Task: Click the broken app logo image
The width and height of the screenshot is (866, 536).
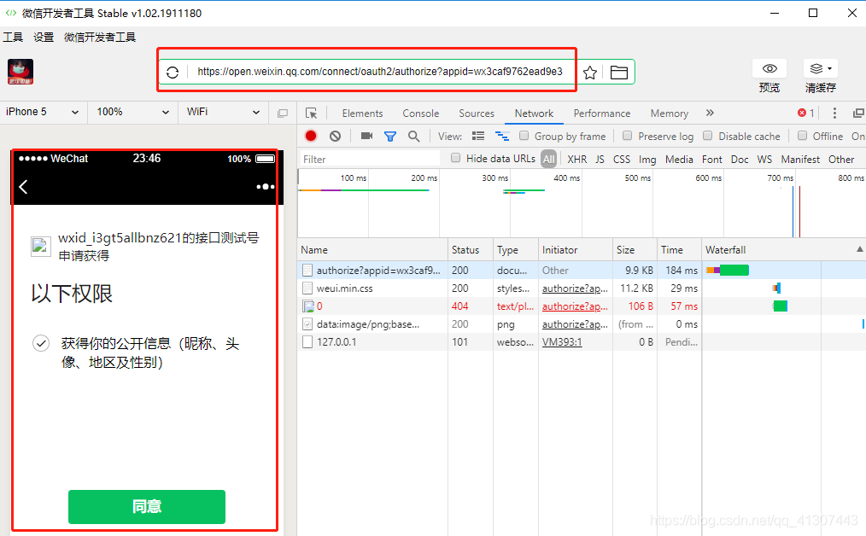Action: click(41, 247)
